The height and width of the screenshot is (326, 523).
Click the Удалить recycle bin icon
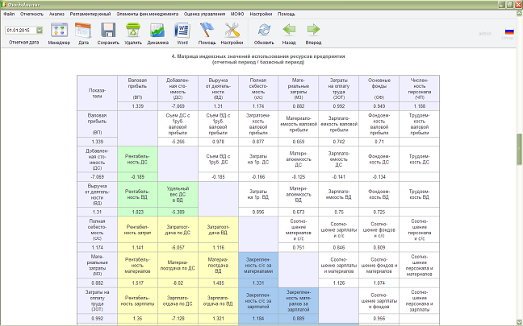pyautogui.click(x=132, y=31)
